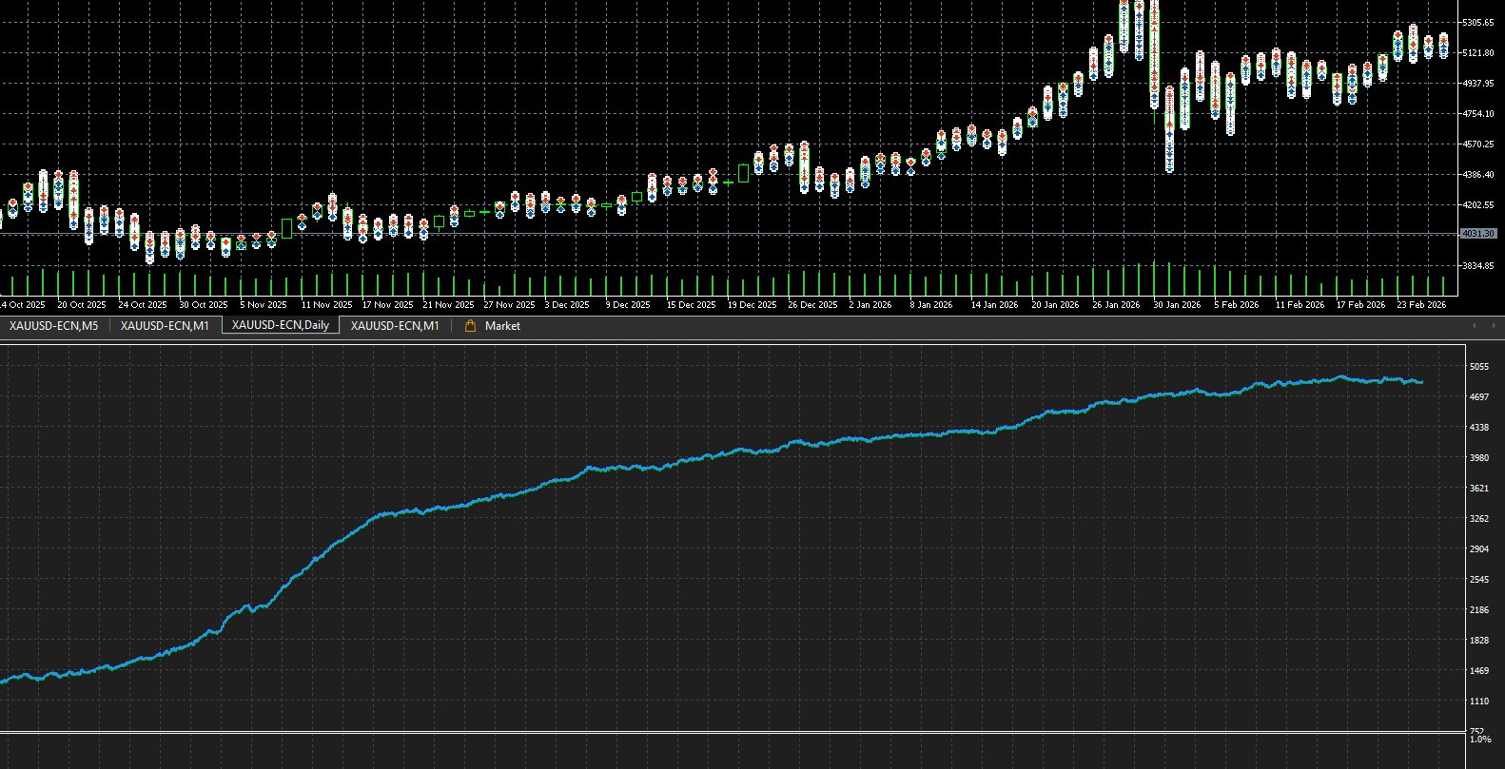Select the 4937.95 price axis value
This screenshot has width=1505, height=769.
coord(1477,84)
